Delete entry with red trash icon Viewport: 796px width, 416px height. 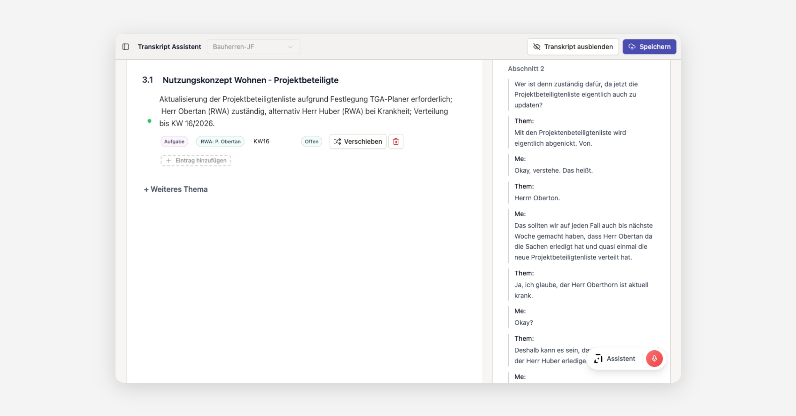[x=396, y=142]
